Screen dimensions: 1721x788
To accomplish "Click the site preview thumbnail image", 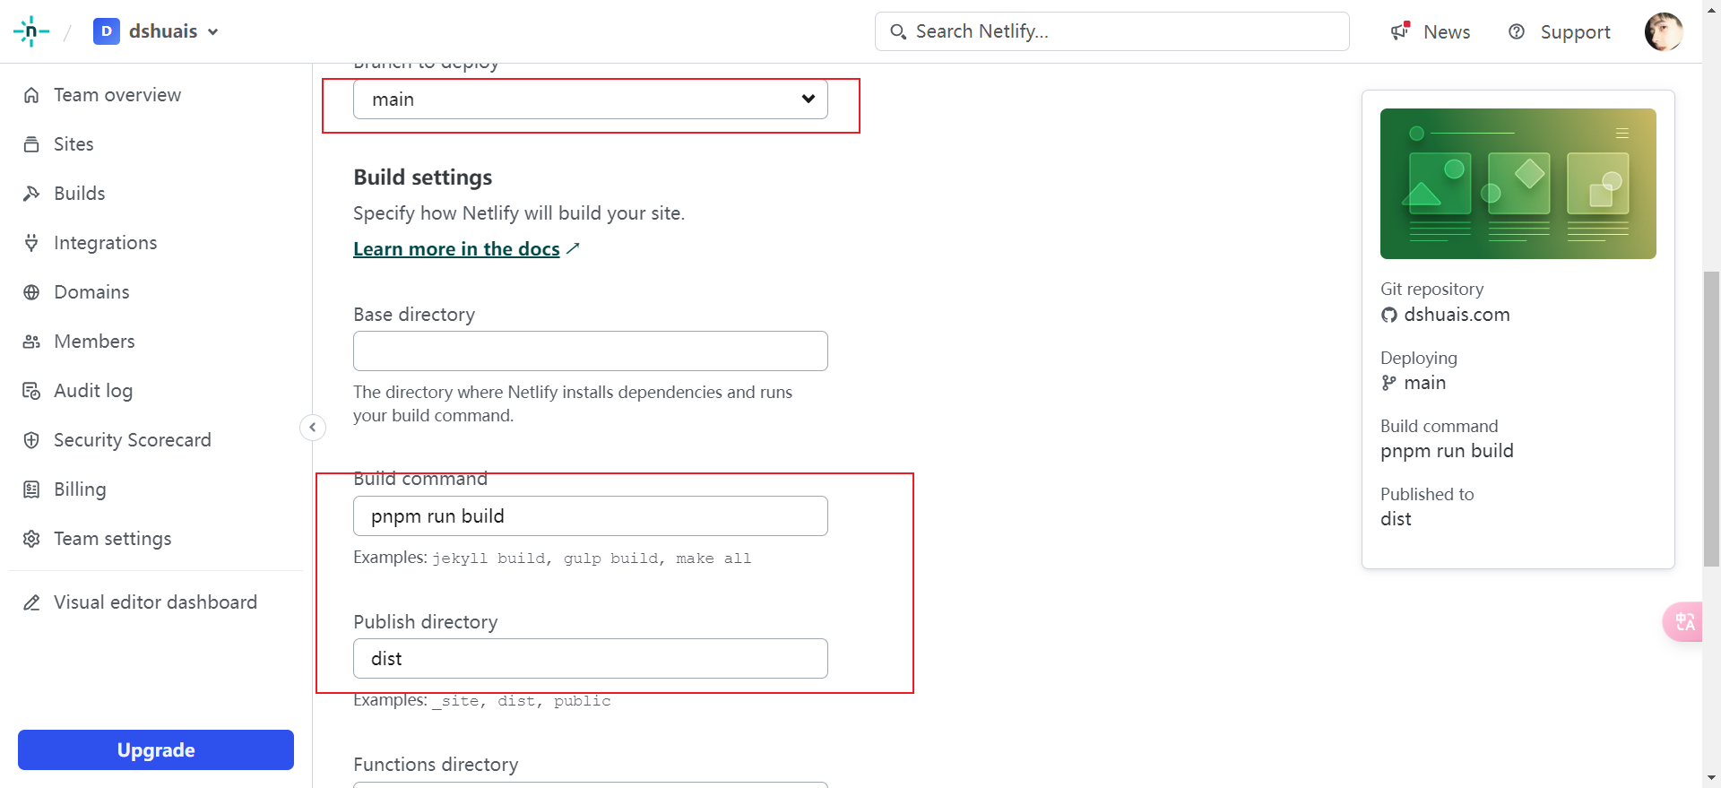I will pyautogui.click(x=1518, y=184).
